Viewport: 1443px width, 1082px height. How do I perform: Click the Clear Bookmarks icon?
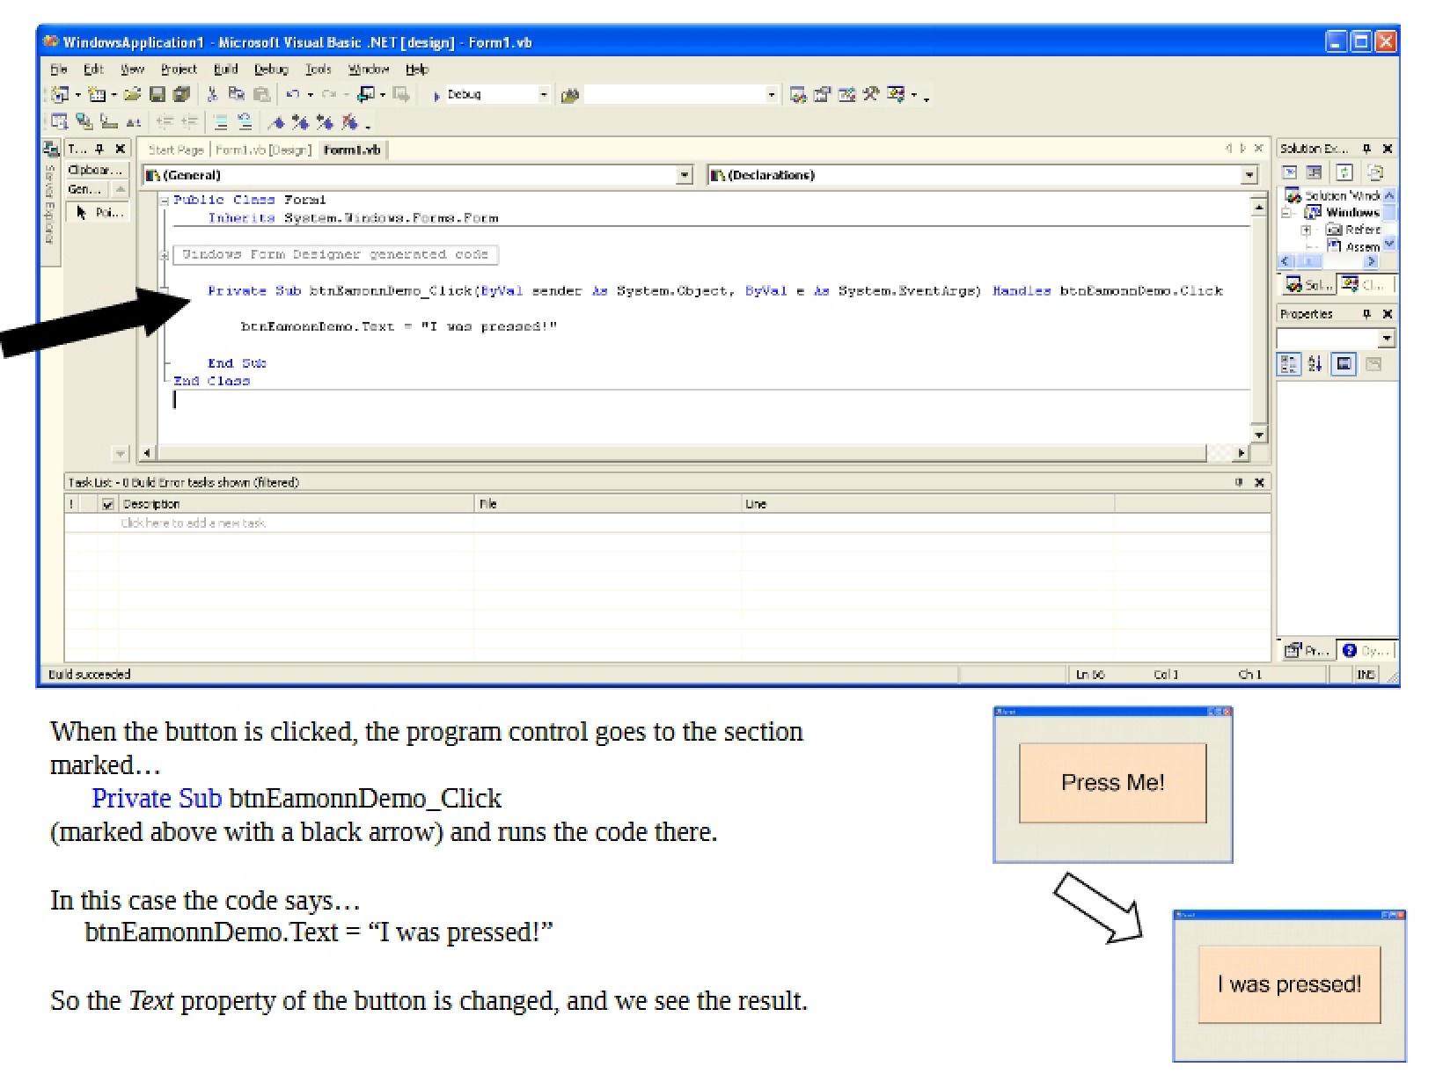350,122
